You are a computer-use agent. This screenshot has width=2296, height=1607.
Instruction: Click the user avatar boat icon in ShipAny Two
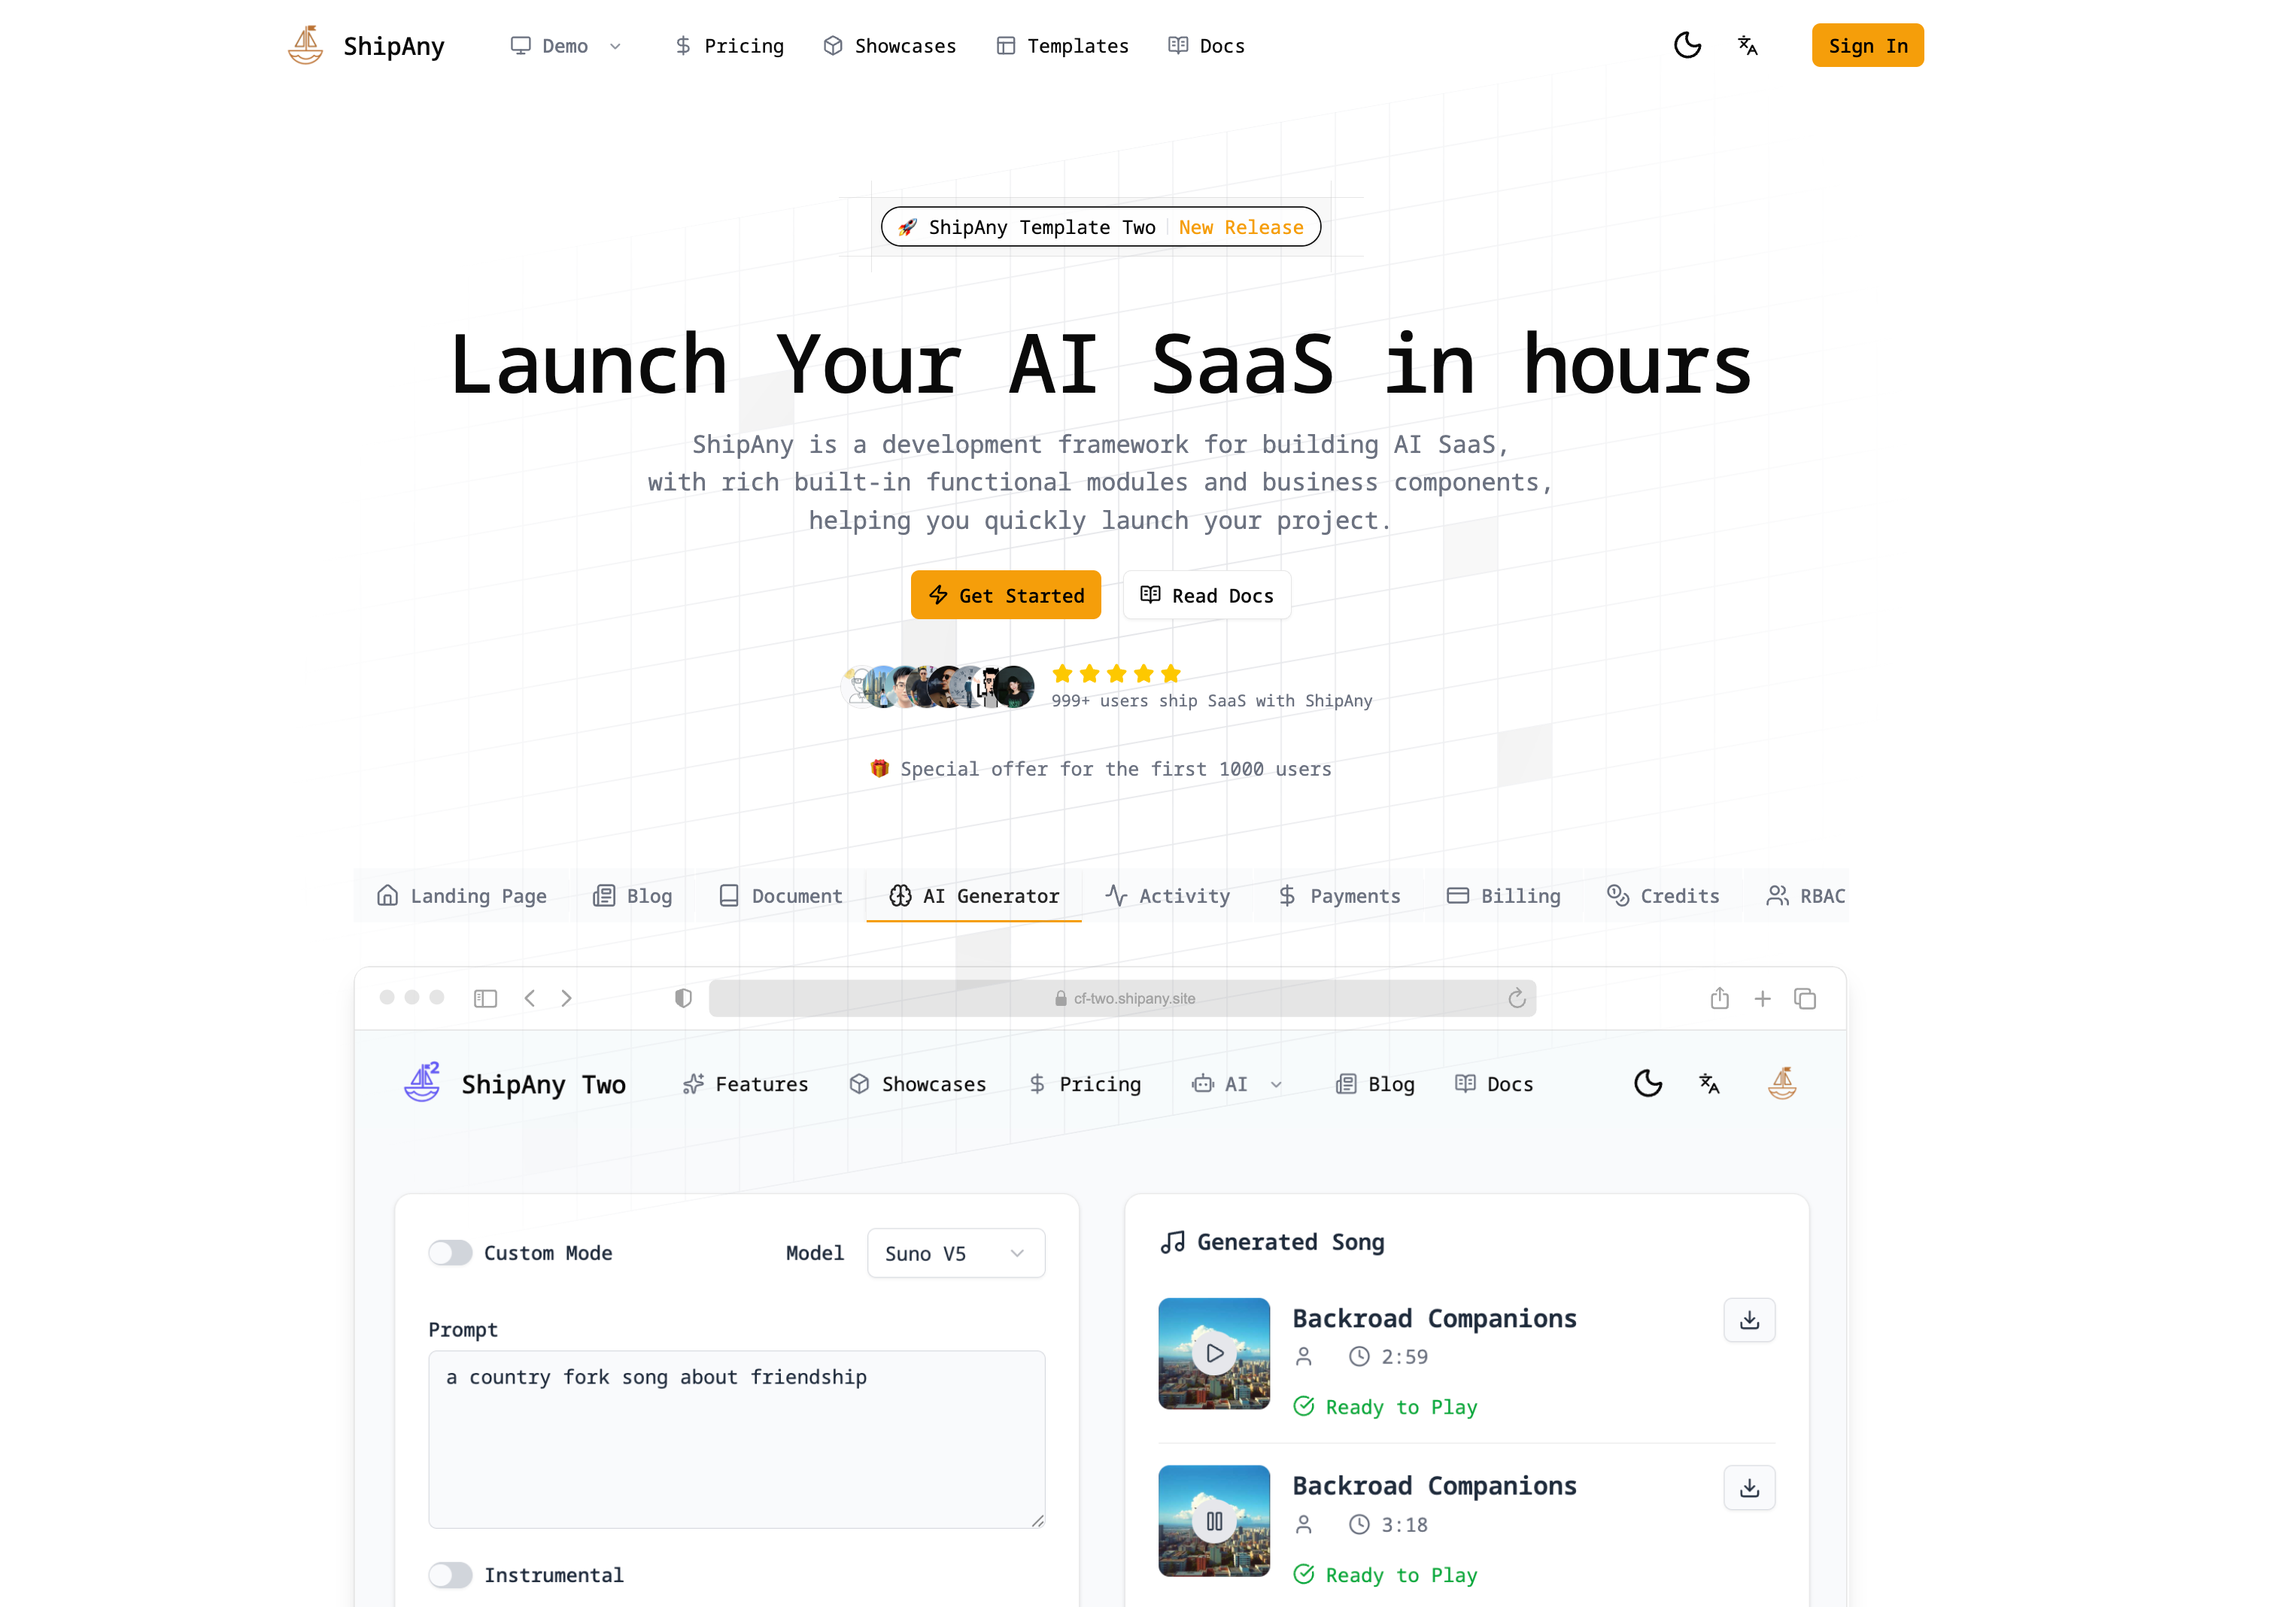click(1781, 1083)
